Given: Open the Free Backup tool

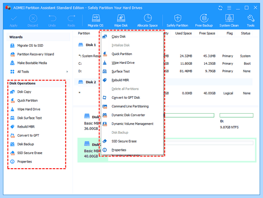Looking at the screenshot, I should 204,21.
